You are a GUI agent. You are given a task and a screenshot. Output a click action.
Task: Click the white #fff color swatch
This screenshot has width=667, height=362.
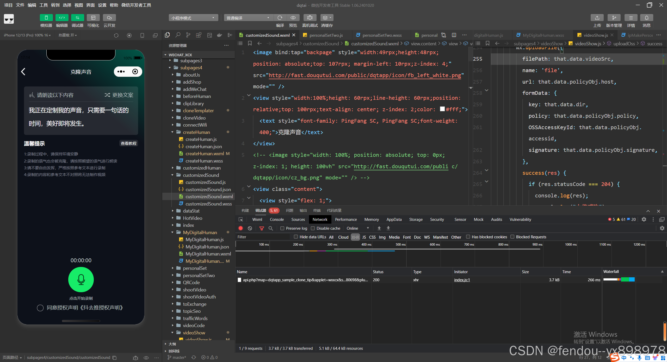[442, 109]
